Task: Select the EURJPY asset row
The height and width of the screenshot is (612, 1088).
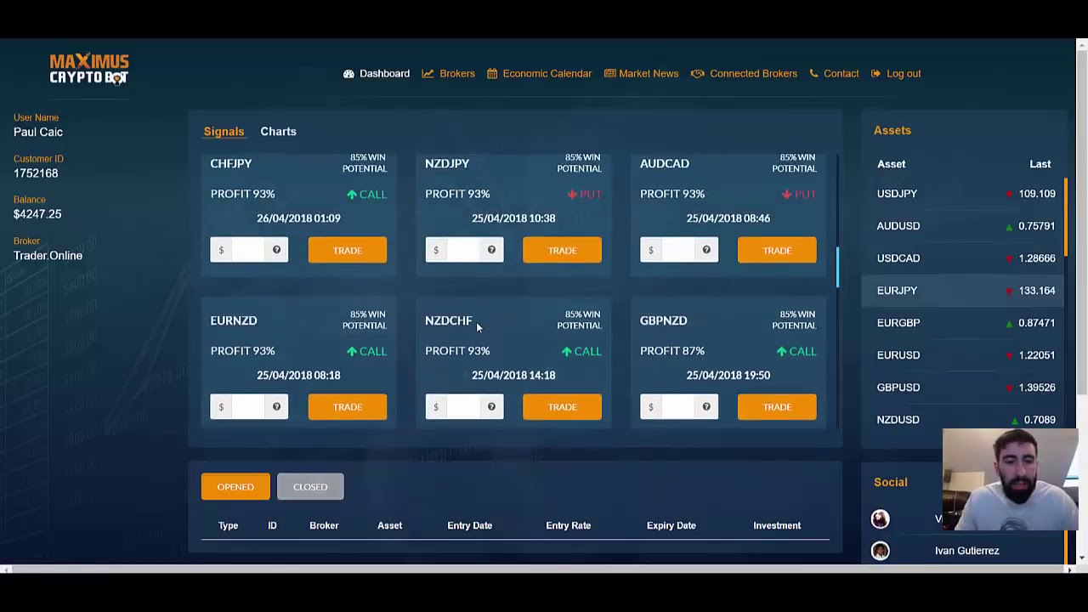Action: (x=965, y=291)
